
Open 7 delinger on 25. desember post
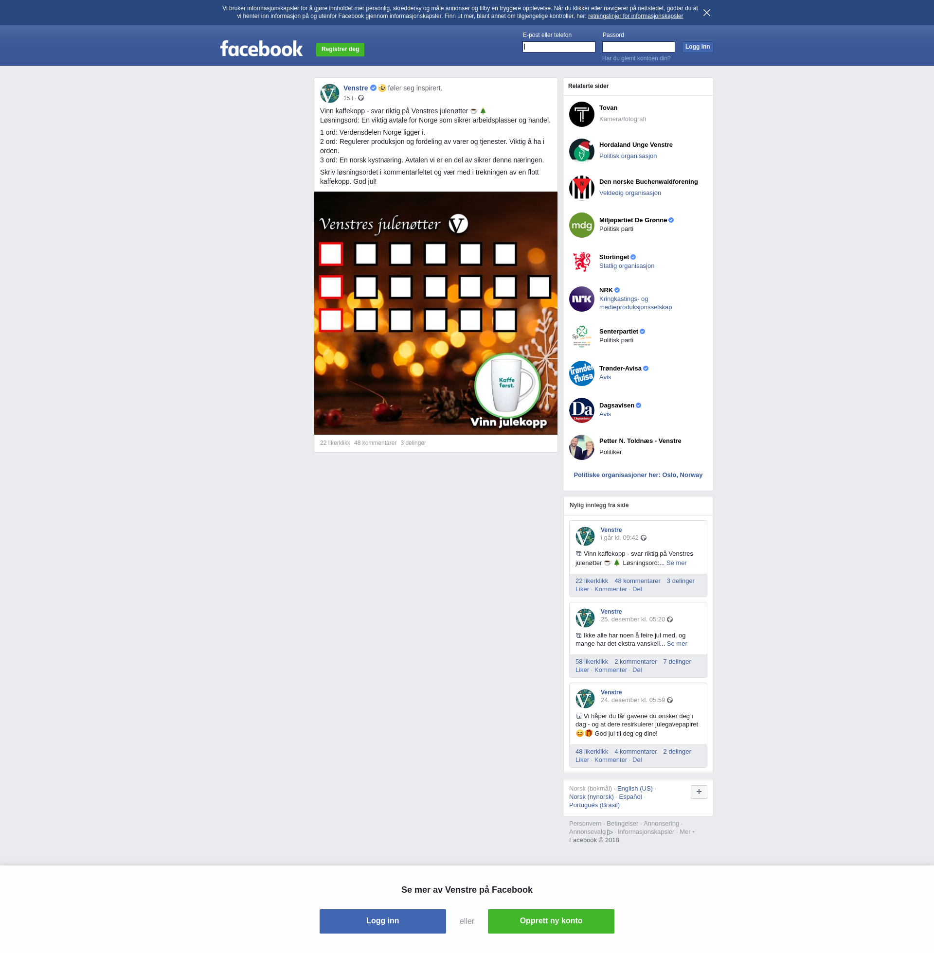[677, 661]
